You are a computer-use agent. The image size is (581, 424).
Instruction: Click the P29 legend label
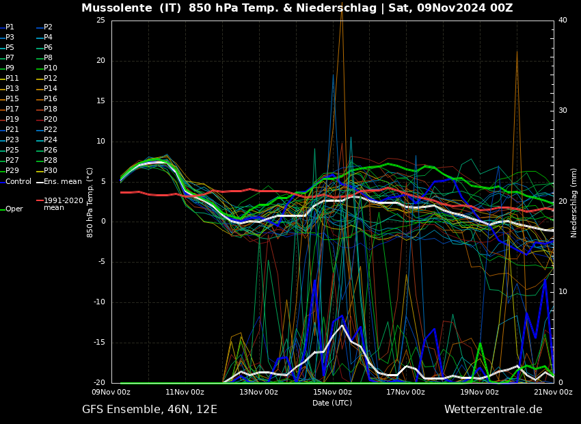(12, 170)
